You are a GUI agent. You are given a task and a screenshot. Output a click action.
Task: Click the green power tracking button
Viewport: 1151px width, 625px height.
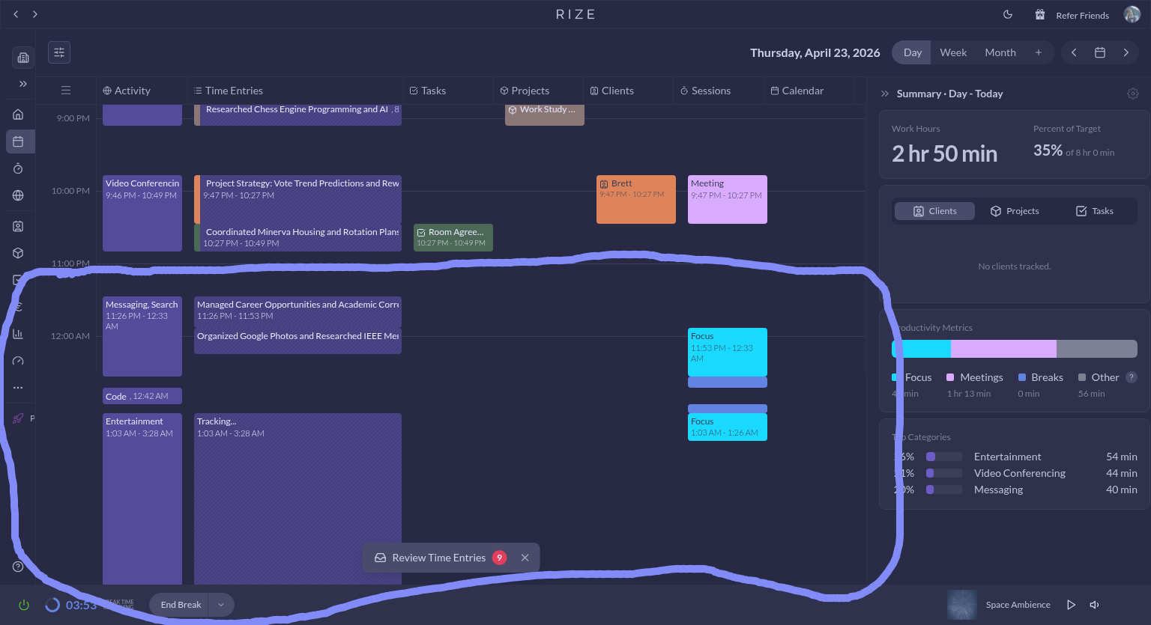24,605
